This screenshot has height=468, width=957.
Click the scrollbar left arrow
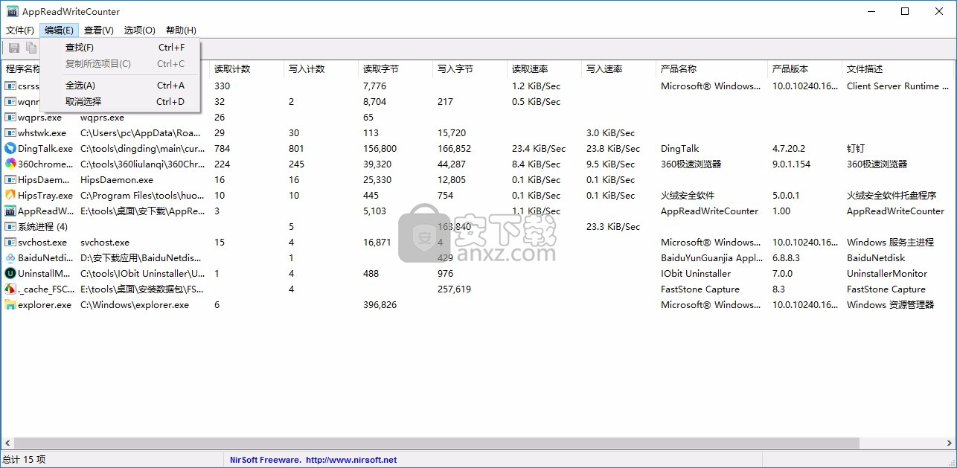pos(7,443)
